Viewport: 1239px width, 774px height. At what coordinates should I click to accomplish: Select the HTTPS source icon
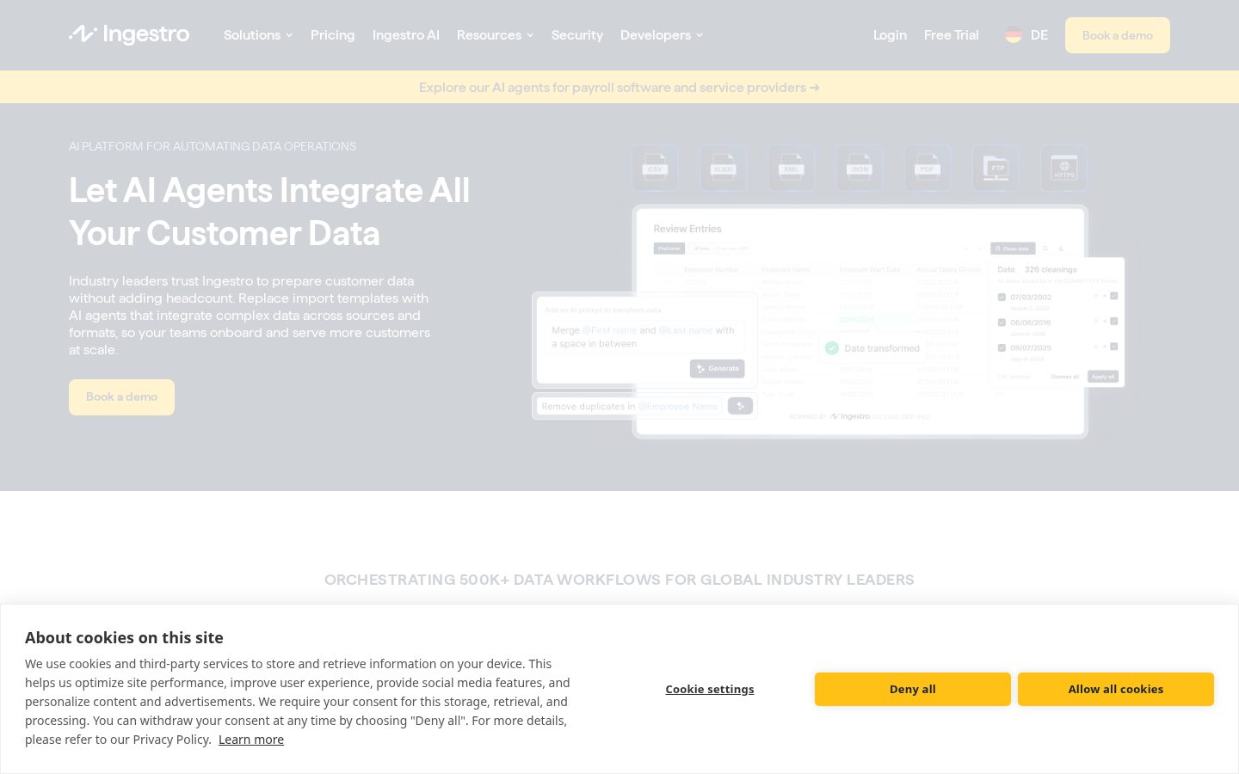click(x=1063, y=168)
